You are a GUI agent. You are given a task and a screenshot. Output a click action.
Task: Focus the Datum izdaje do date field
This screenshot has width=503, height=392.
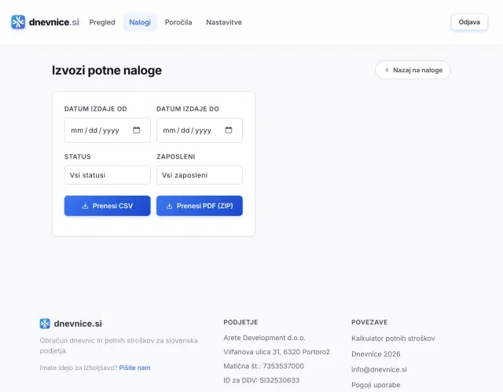coord(188,130)
